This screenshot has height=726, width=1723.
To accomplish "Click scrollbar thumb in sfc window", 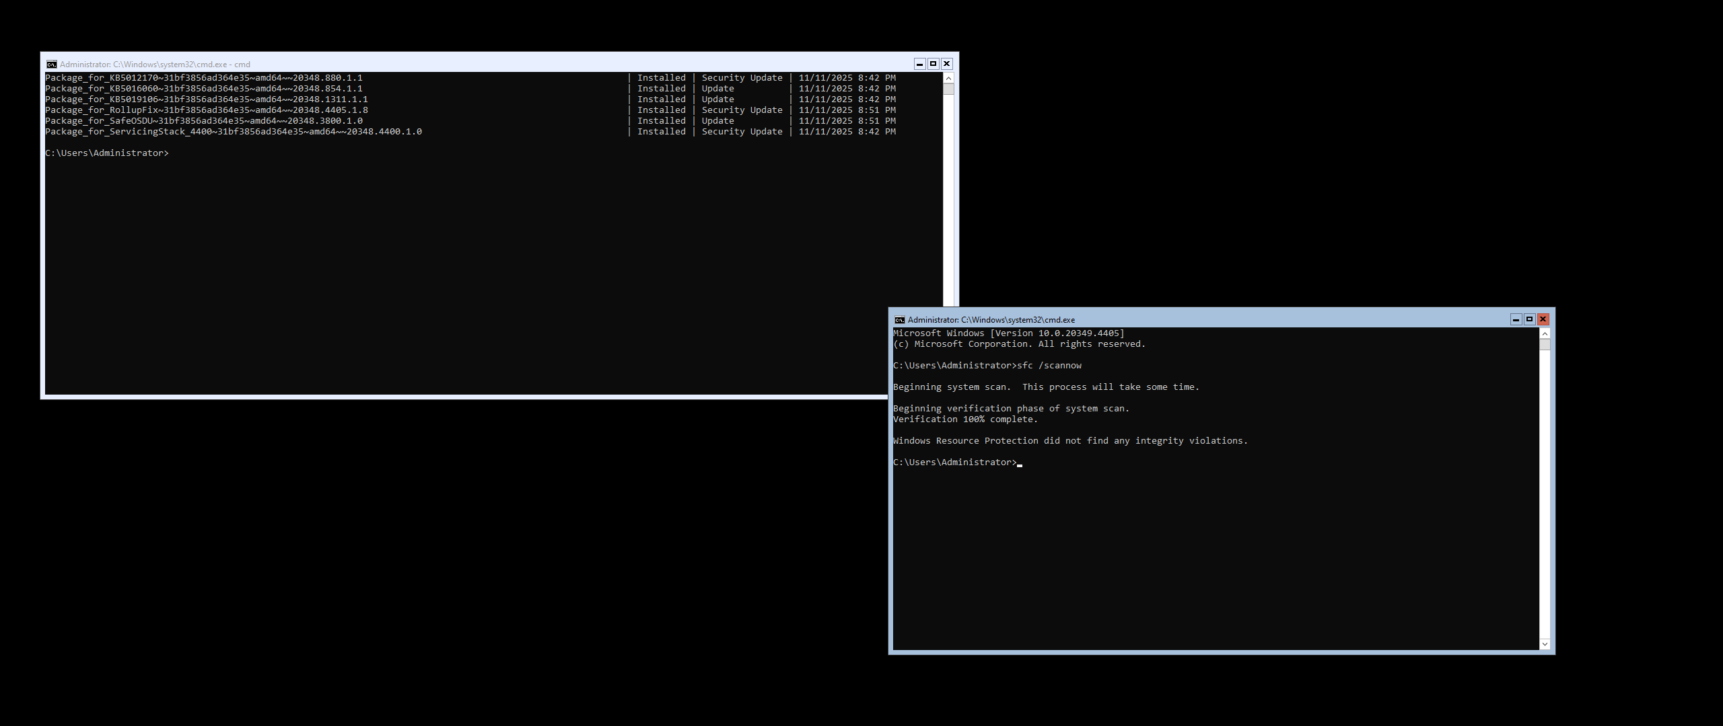I will pos(1545,344).
